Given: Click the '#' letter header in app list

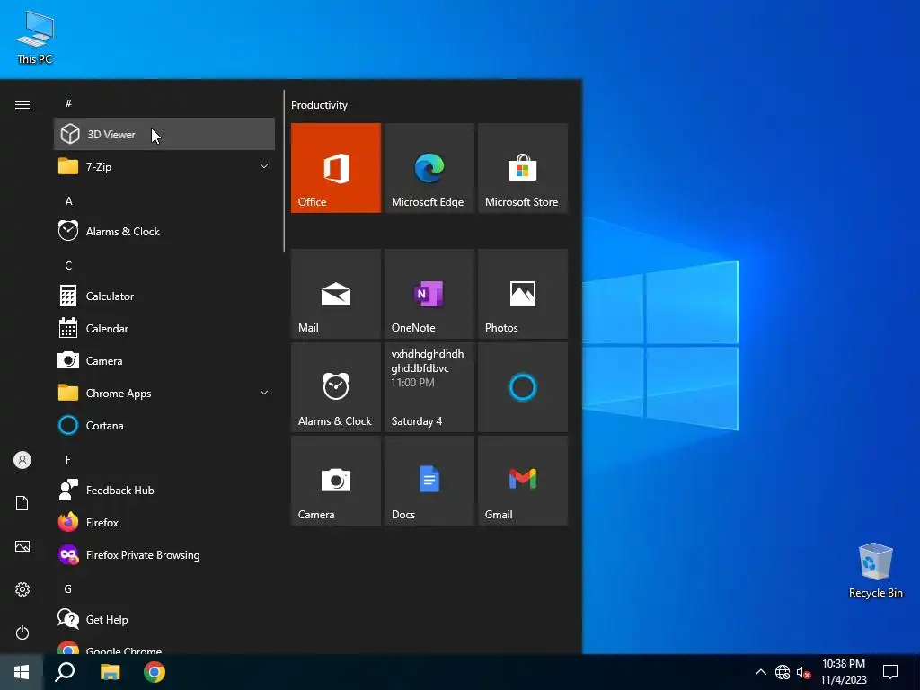Looking at the screenshot, I should [x=68, y=103].
